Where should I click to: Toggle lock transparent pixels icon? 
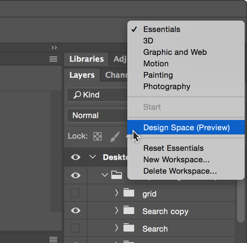click(x=98, y=136)
